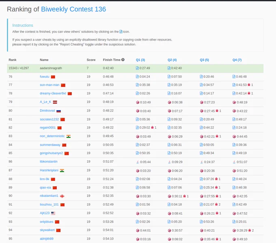276x243 pixels.
Task: Click the Score column header
Action: (x=91, y=60)
